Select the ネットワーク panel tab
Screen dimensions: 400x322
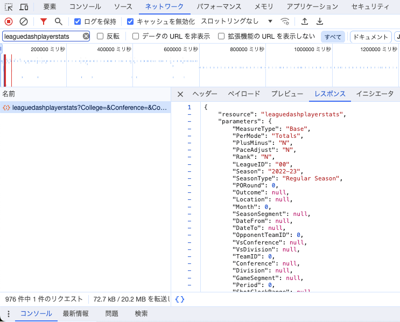coord(164,7)
